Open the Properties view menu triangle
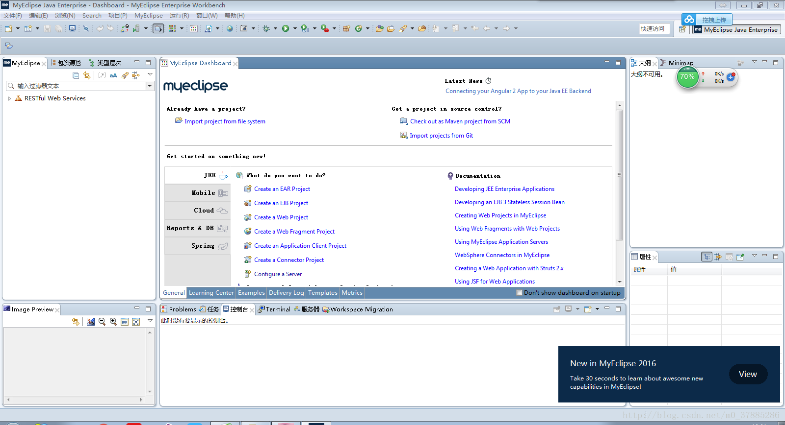Image resolution: width=785 pixels, height=425 pixels. [755, 255]
